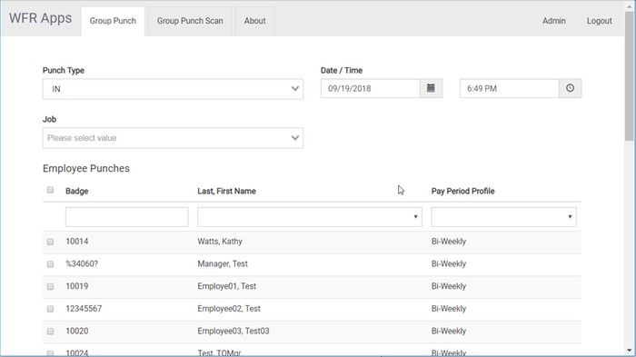636x357 pixels.
Task: Open the Admin menu link
Action: point(554,21)
